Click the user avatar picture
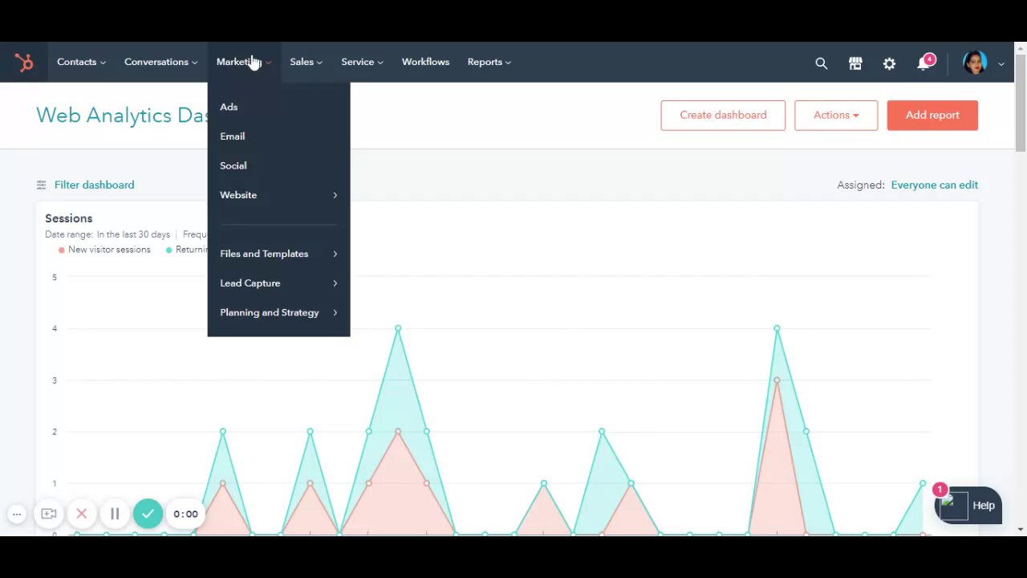Viewport: 1027px width, 578px height. 975,63
